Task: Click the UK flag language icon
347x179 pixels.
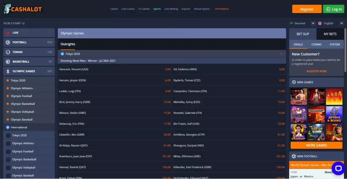Action: click(320, 23)
